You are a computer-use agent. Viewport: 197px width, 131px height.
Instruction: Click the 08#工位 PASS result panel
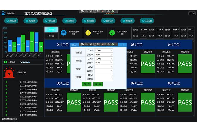click(185, 102)
